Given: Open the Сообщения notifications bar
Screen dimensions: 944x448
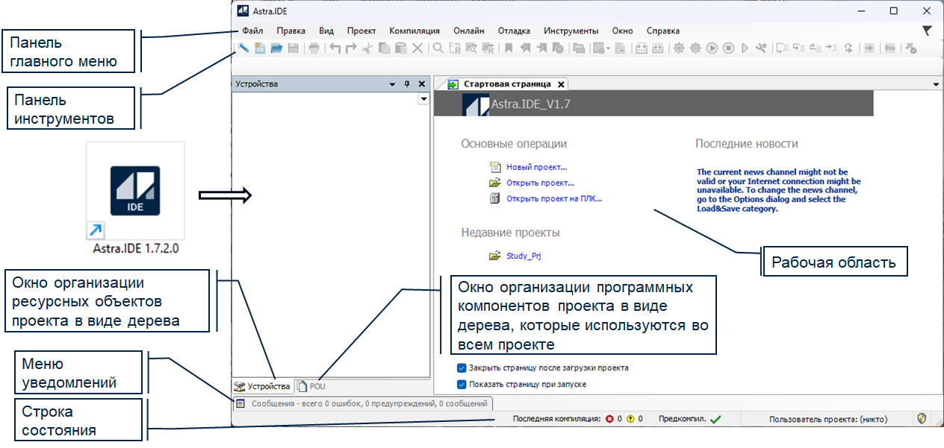Looking at the screenshot, I should click(x=363, y=404).
